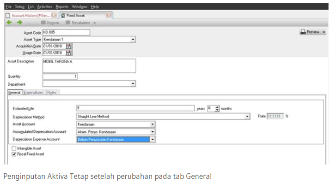
Task: Expand the Revaluation dropdown arrow
Action: click(x=95, y=23)
